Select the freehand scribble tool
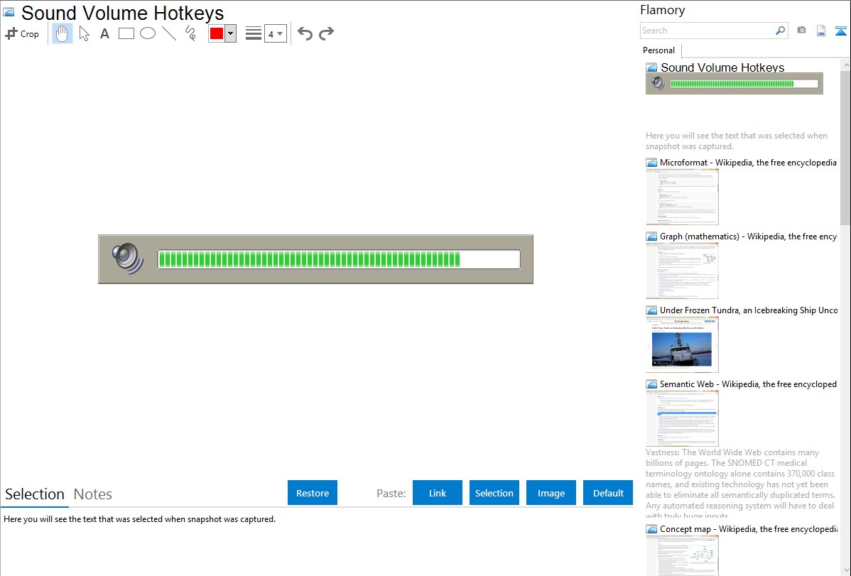 (190, 33)
